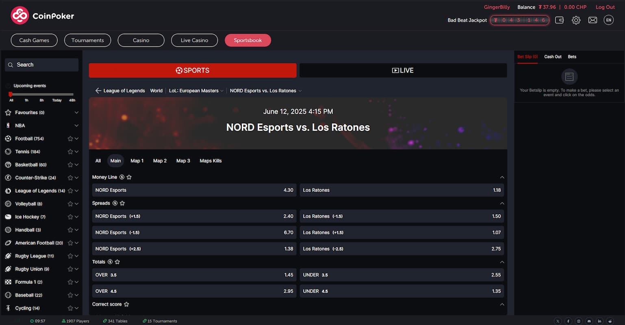Click the Upcoming events slider handle
This screenshot has height=325, width=625.
[x=11, y=94]
